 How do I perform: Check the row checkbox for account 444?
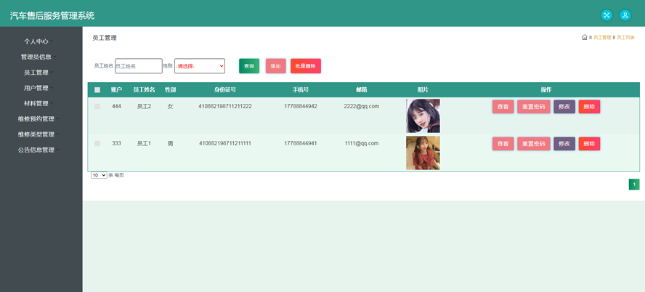click(97, 107)
